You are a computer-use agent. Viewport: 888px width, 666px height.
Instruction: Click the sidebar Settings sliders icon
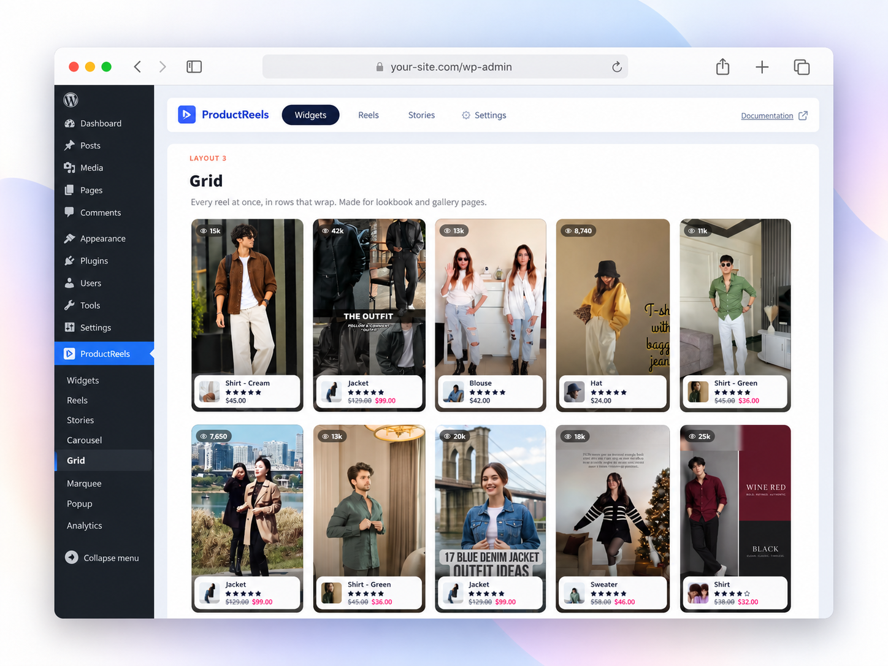[x=70, y=327]
